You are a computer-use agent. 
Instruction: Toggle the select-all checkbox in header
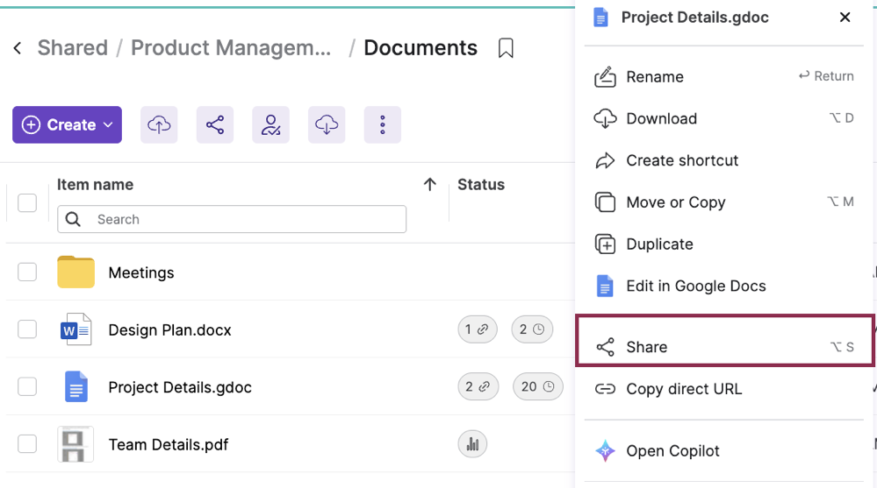pos(27,202)
